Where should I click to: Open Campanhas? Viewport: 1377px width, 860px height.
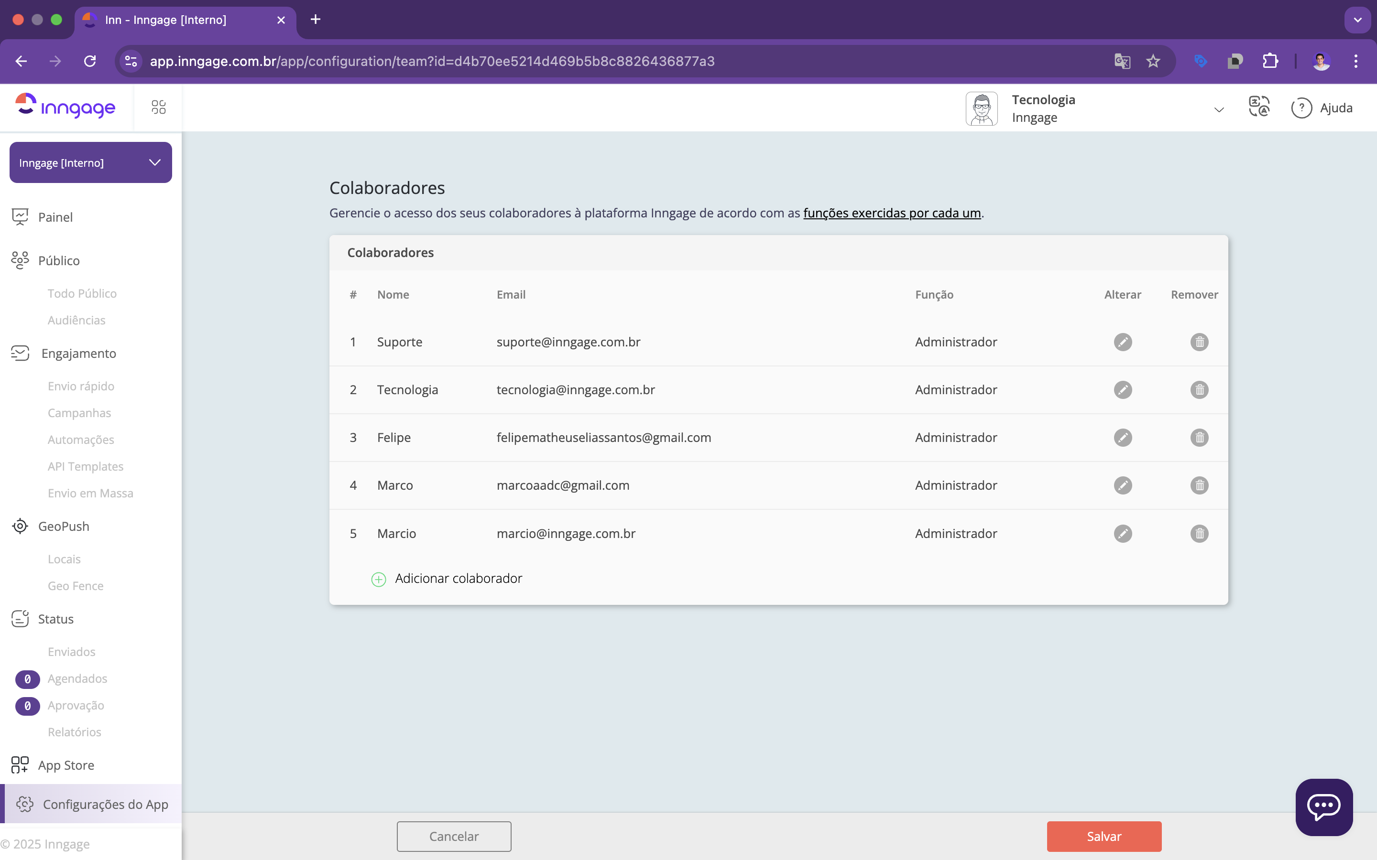tap(79, 413)
